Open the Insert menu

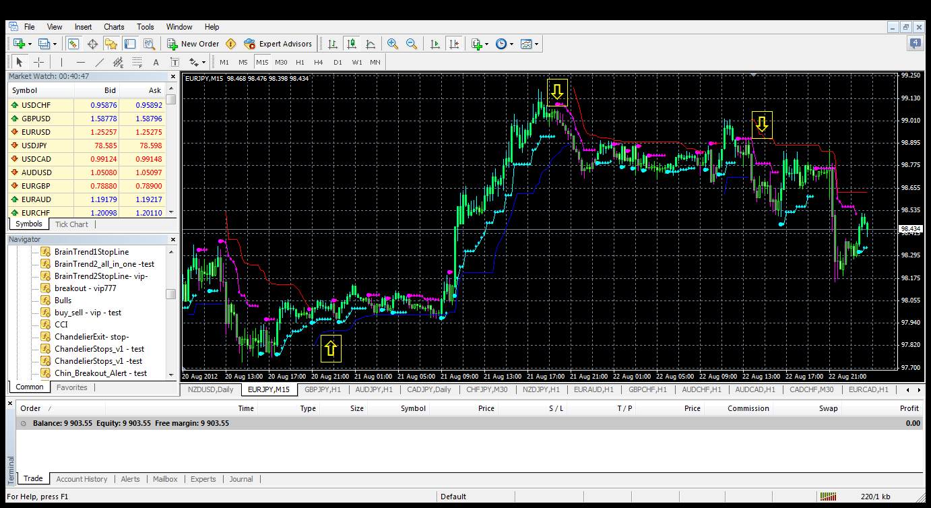click(x=84, y=27)
